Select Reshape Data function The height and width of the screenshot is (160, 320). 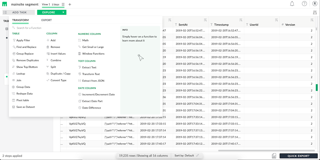point(23,94)
